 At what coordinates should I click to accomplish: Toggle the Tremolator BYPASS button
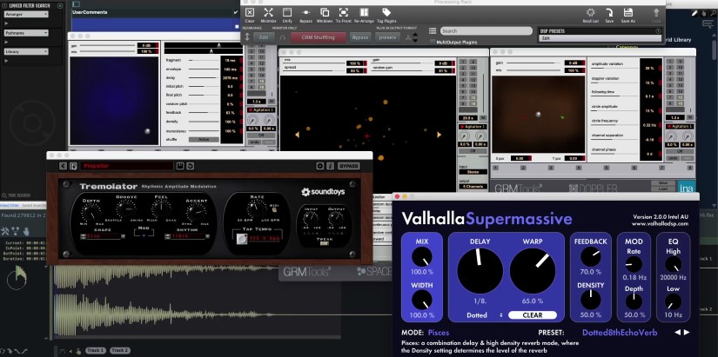tap(349, 165)
